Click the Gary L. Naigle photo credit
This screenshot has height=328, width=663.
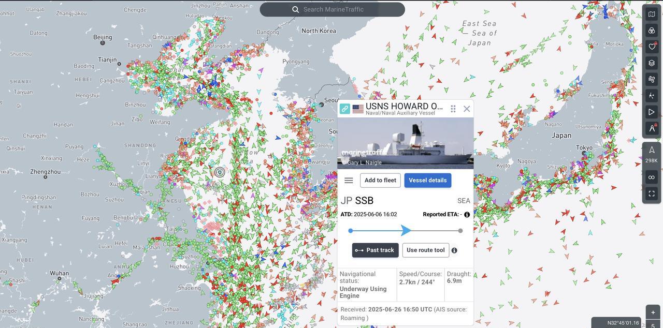click(x=365, y=162)
